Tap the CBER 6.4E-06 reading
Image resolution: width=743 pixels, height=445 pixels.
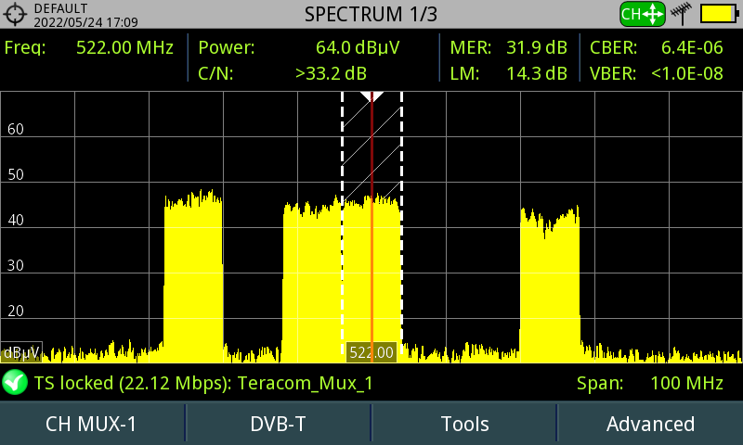tap(657, 48)
